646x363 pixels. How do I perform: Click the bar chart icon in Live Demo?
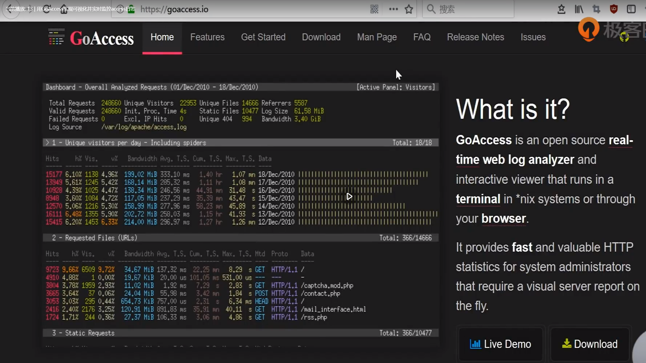click(x=475, y=344)
